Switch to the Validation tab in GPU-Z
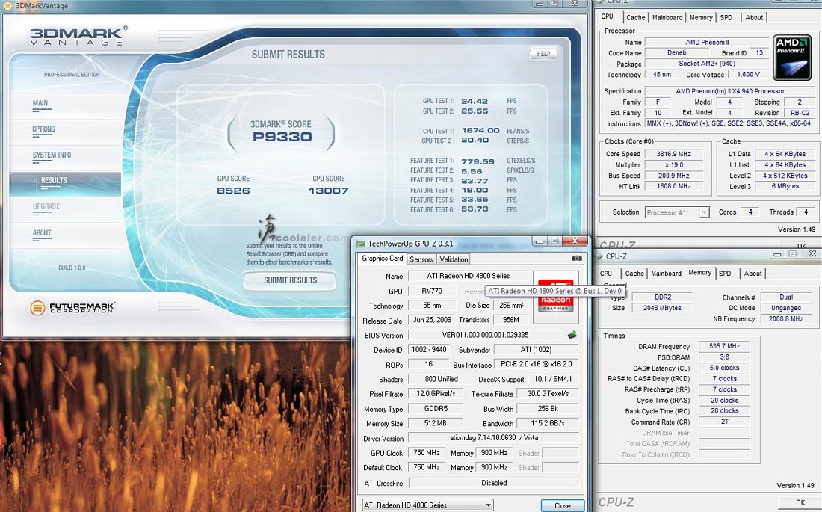 pyautogui.click(x=454, y=259)
